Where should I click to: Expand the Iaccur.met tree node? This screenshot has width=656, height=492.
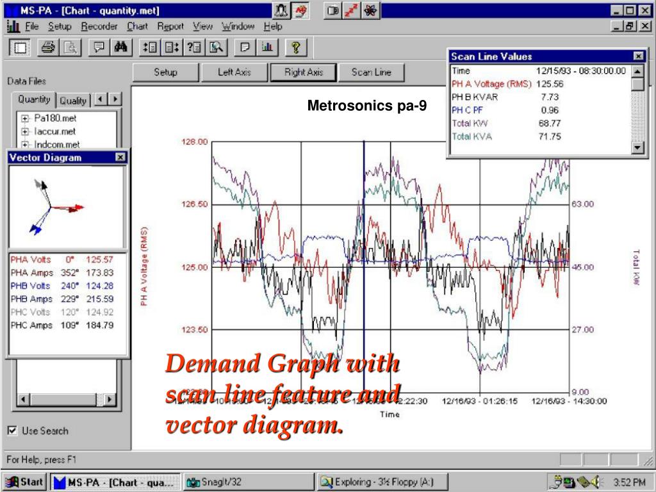25,131
